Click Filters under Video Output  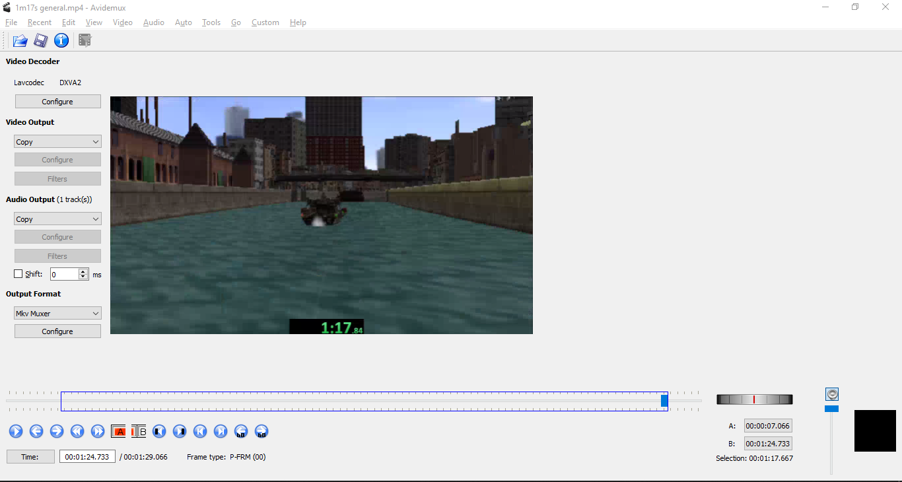[x=57, y=179]
